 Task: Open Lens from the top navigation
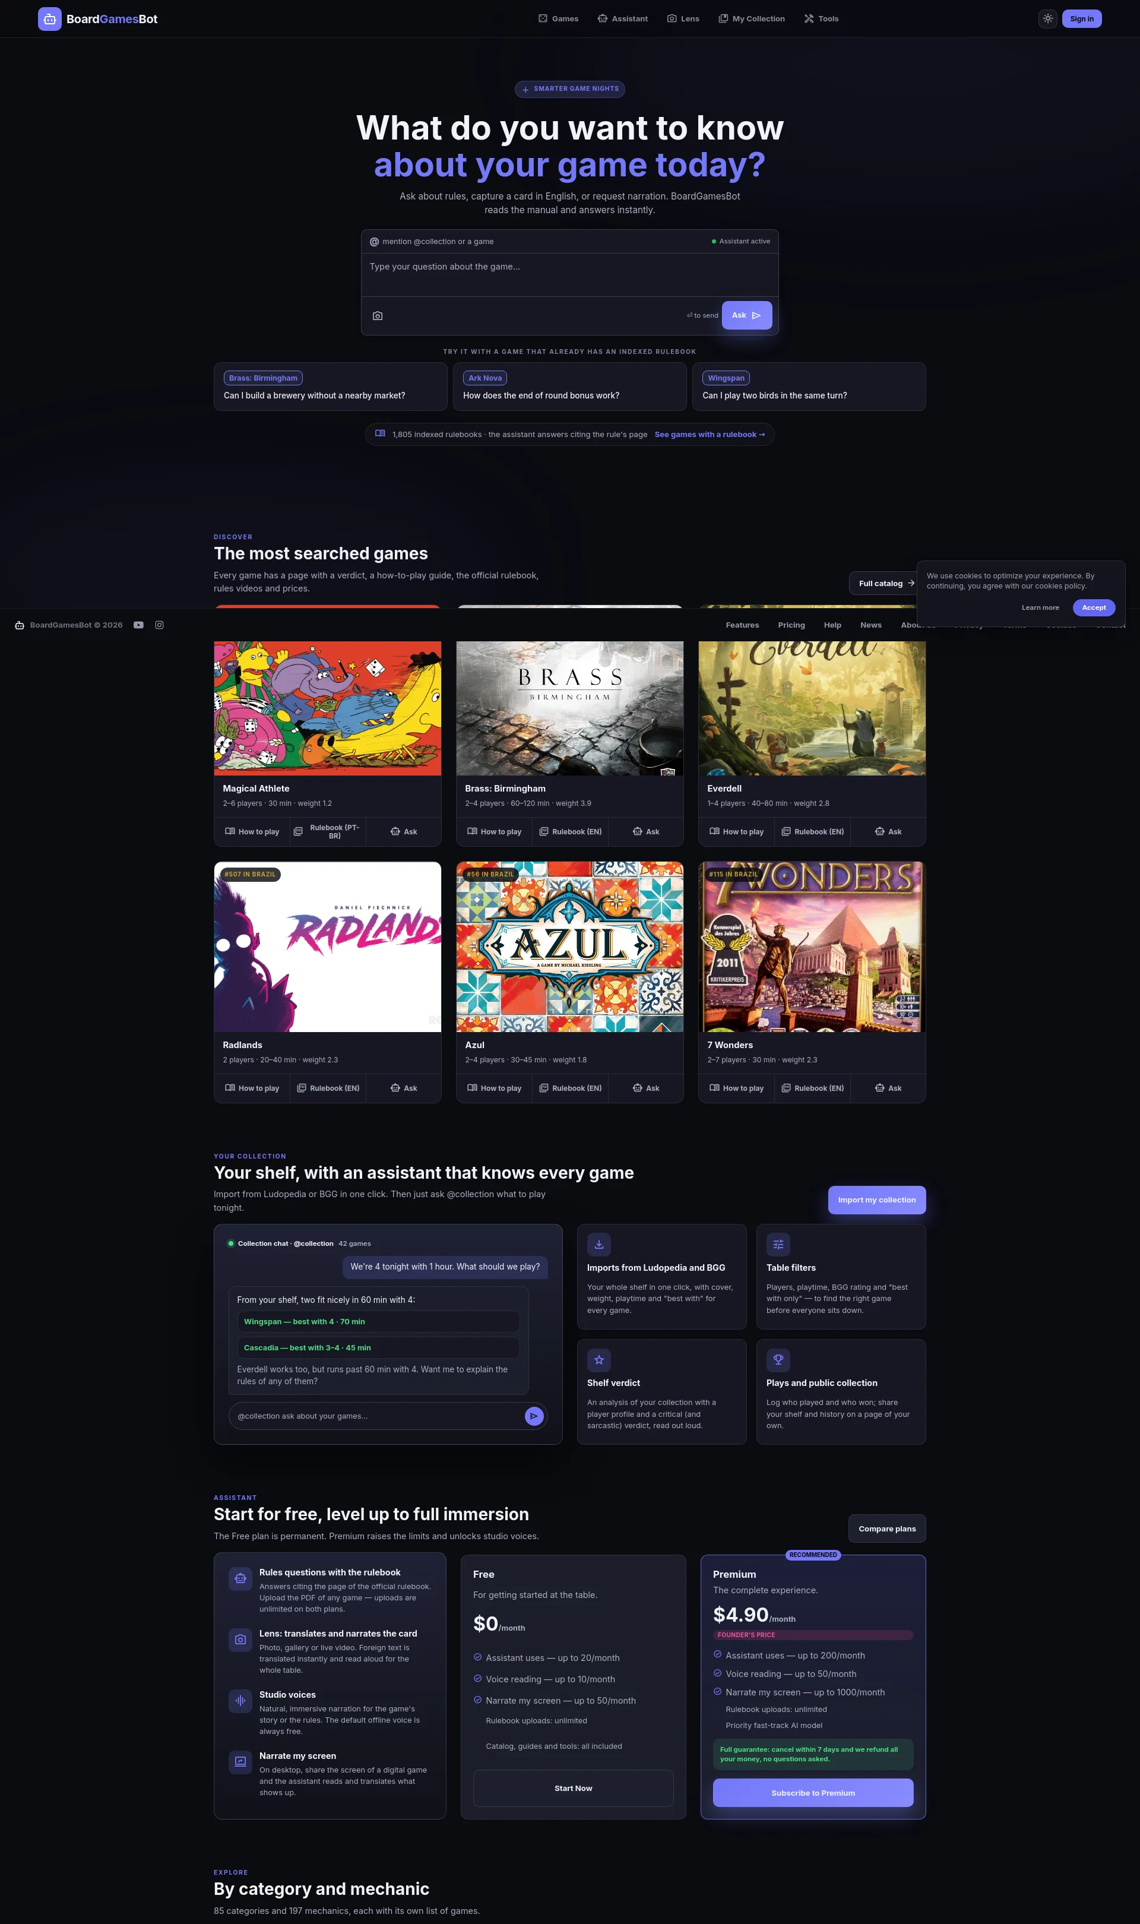tap(683, 19)
